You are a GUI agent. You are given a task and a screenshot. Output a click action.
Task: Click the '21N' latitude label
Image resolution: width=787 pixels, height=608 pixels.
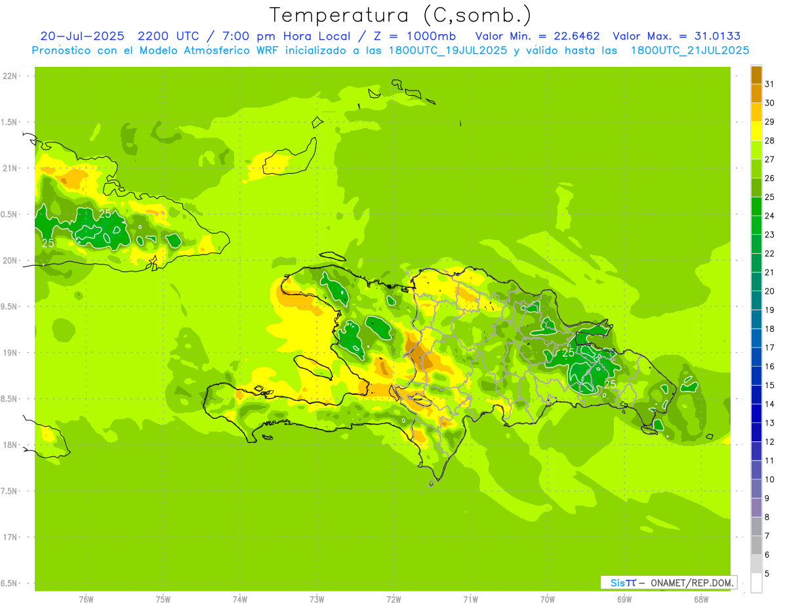pos(11,168)
